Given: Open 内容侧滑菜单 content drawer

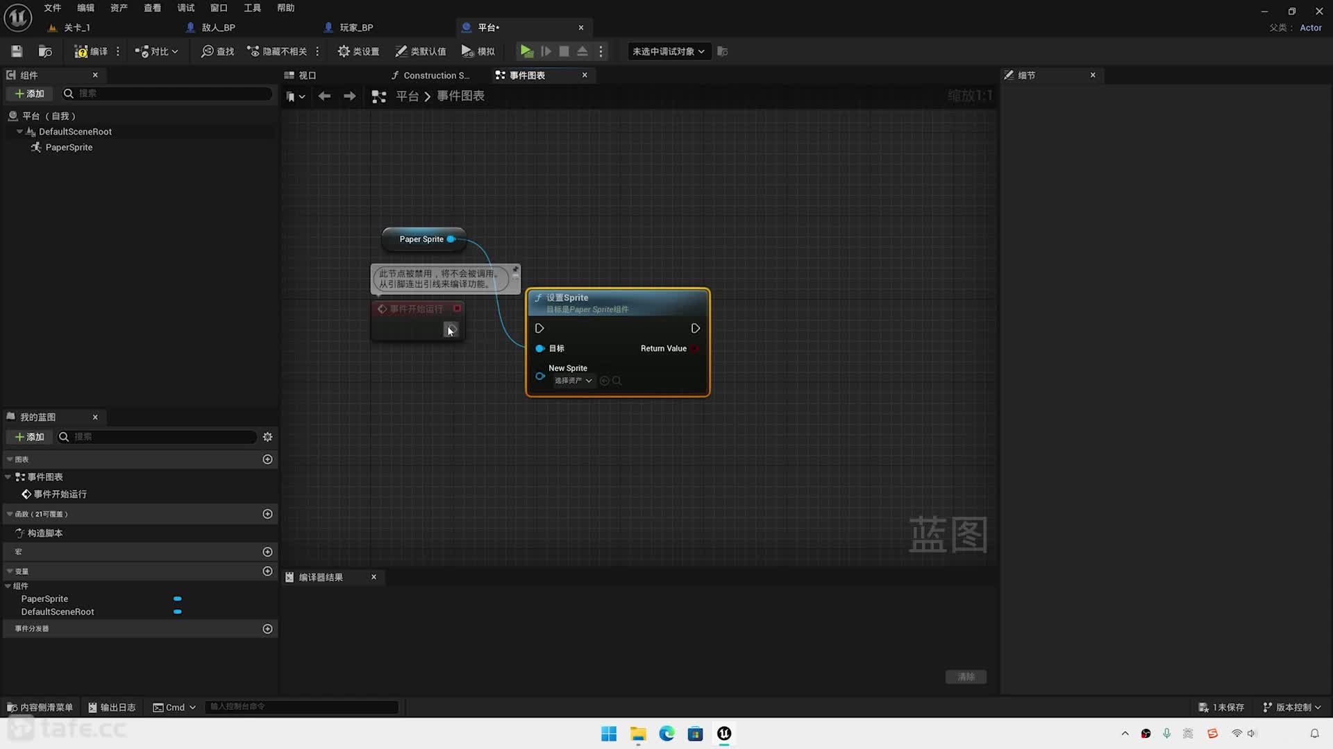Looking at the screenshot, I should 40,707.
